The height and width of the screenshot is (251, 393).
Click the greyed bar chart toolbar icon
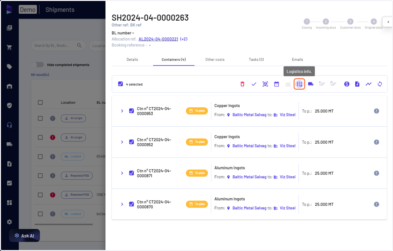point(288,84)
